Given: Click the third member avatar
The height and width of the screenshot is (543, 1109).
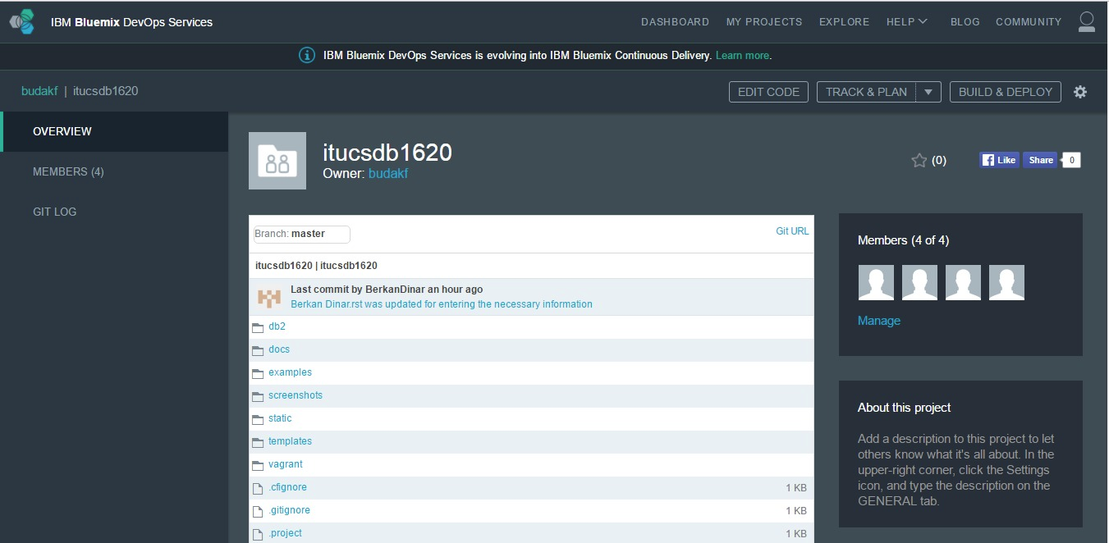Looking at the screenshot, I should click(x=963, y=282).
